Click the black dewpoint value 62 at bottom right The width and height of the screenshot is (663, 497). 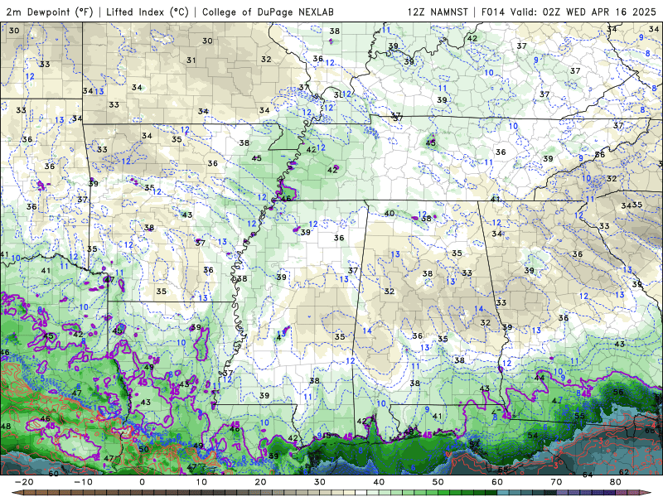tap(624, 472)
